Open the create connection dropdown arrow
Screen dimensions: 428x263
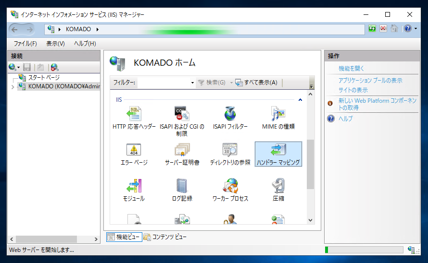(x=19, y=67)
